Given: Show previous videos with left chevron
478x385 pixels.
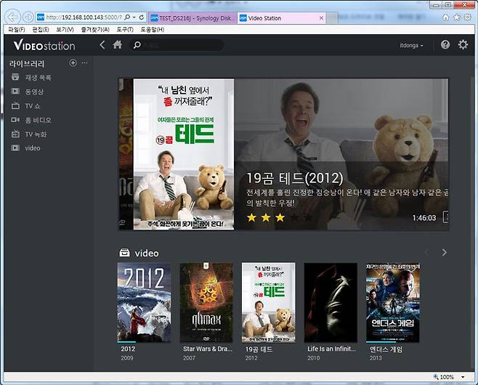Looking at the screenshot, I should [x=427, y=252].
